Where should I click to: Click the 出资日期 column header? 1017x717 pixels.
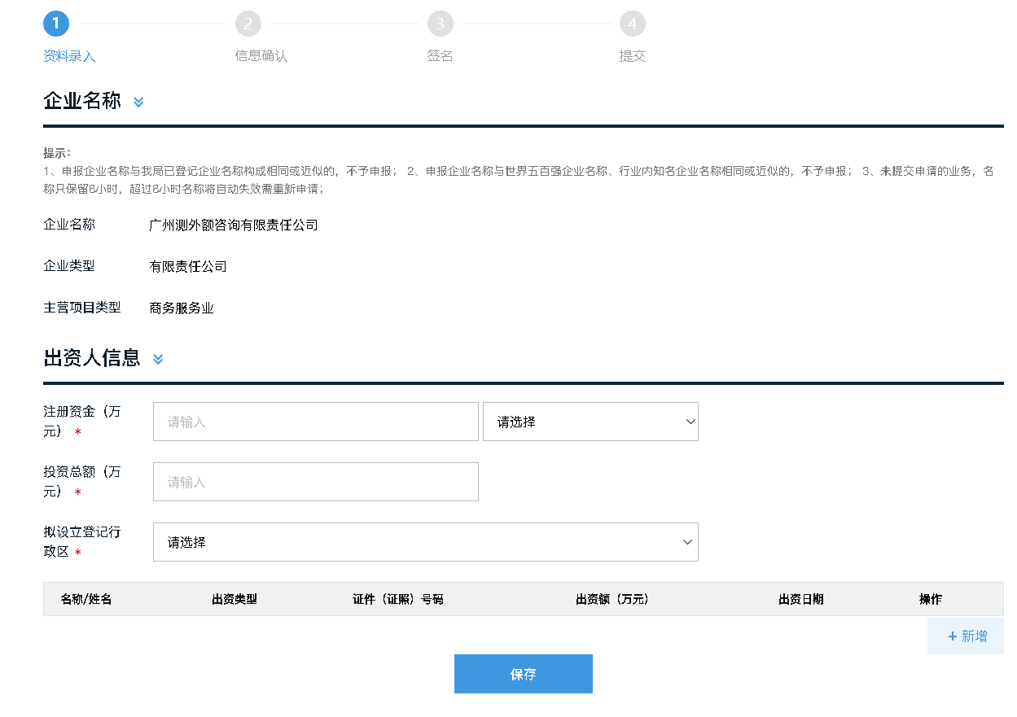tap(801, 599)
